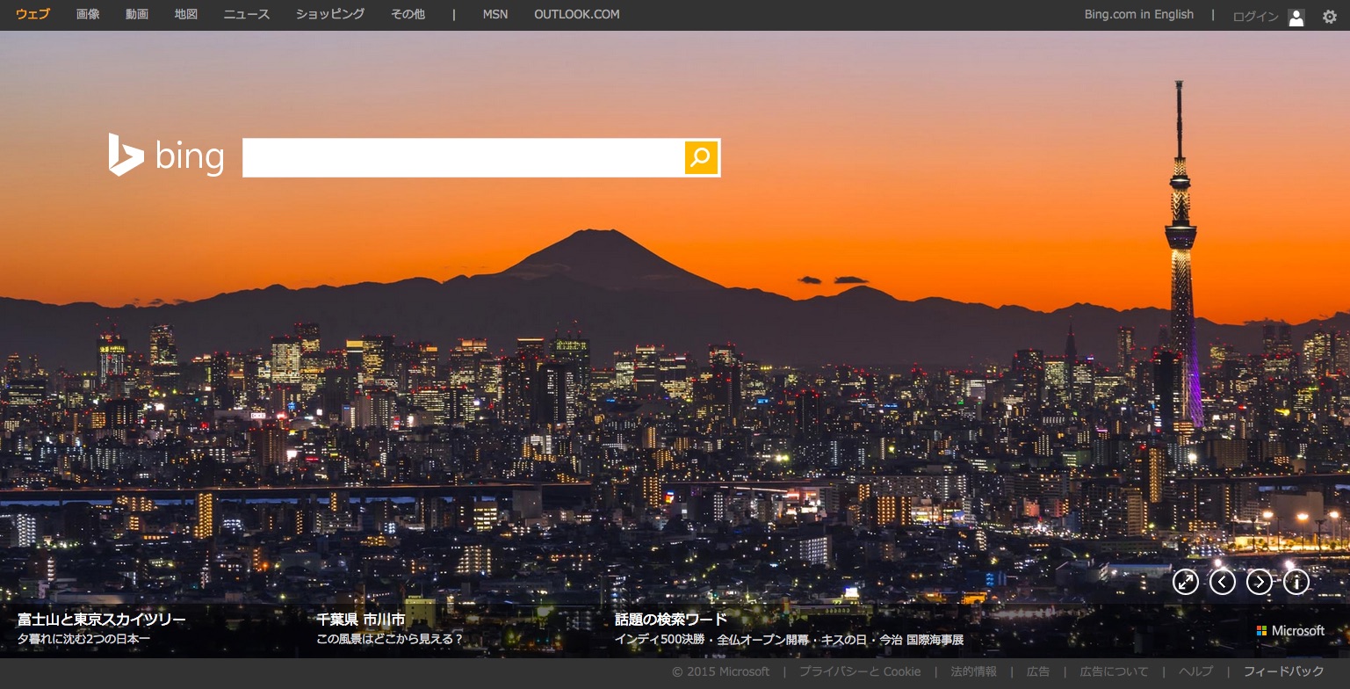Image resolution: width=1350 pixels, height=689 pixels.
Task: Show image info with the i icon
Action: point(1296,582)
